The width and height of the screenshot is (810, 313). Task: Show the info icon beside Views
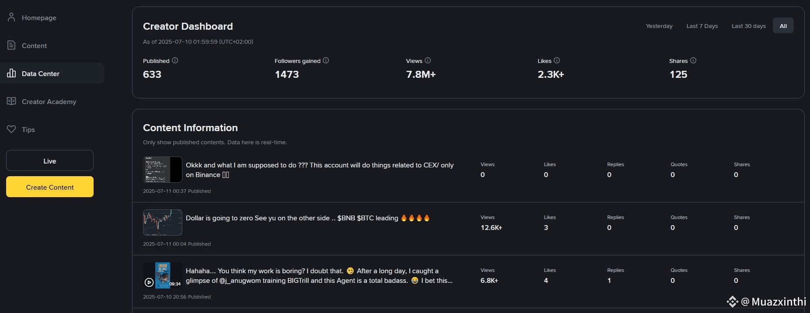point(428,60)
